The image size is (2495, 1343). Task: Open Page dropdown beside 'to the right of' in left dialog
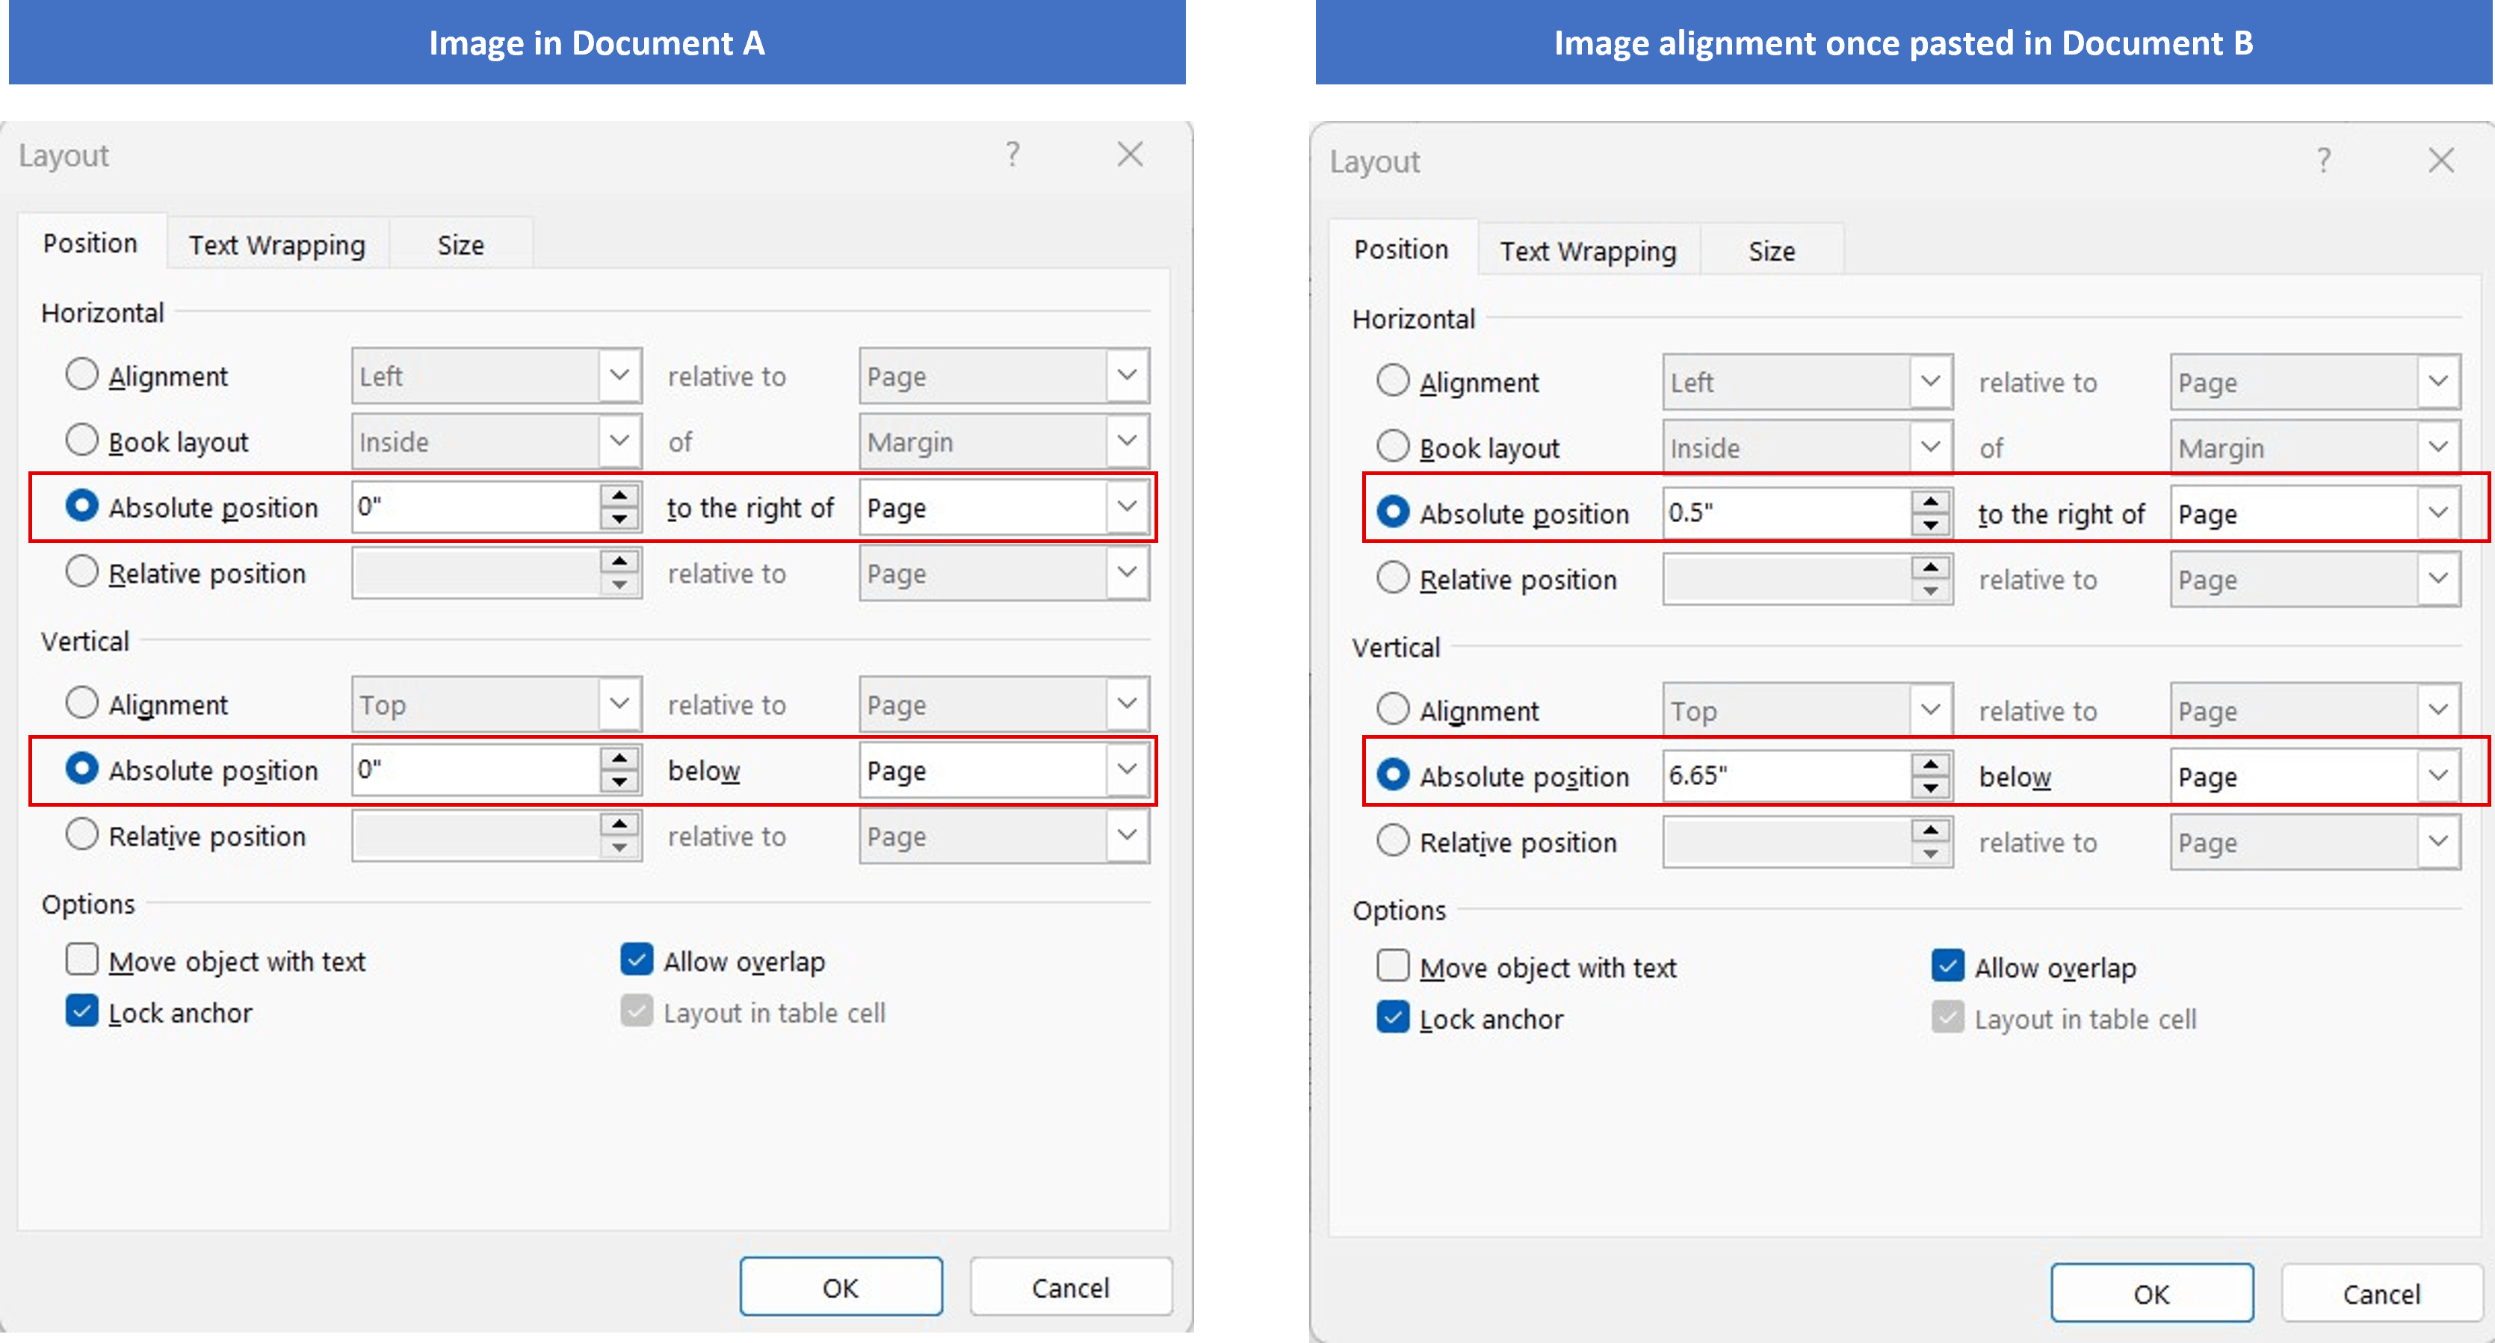[1126, 506]
